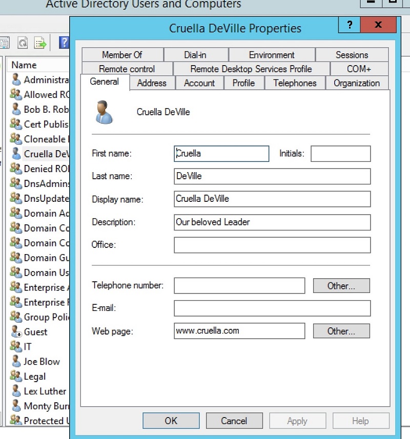
Task: Click the Apply button
Action: 297,421
